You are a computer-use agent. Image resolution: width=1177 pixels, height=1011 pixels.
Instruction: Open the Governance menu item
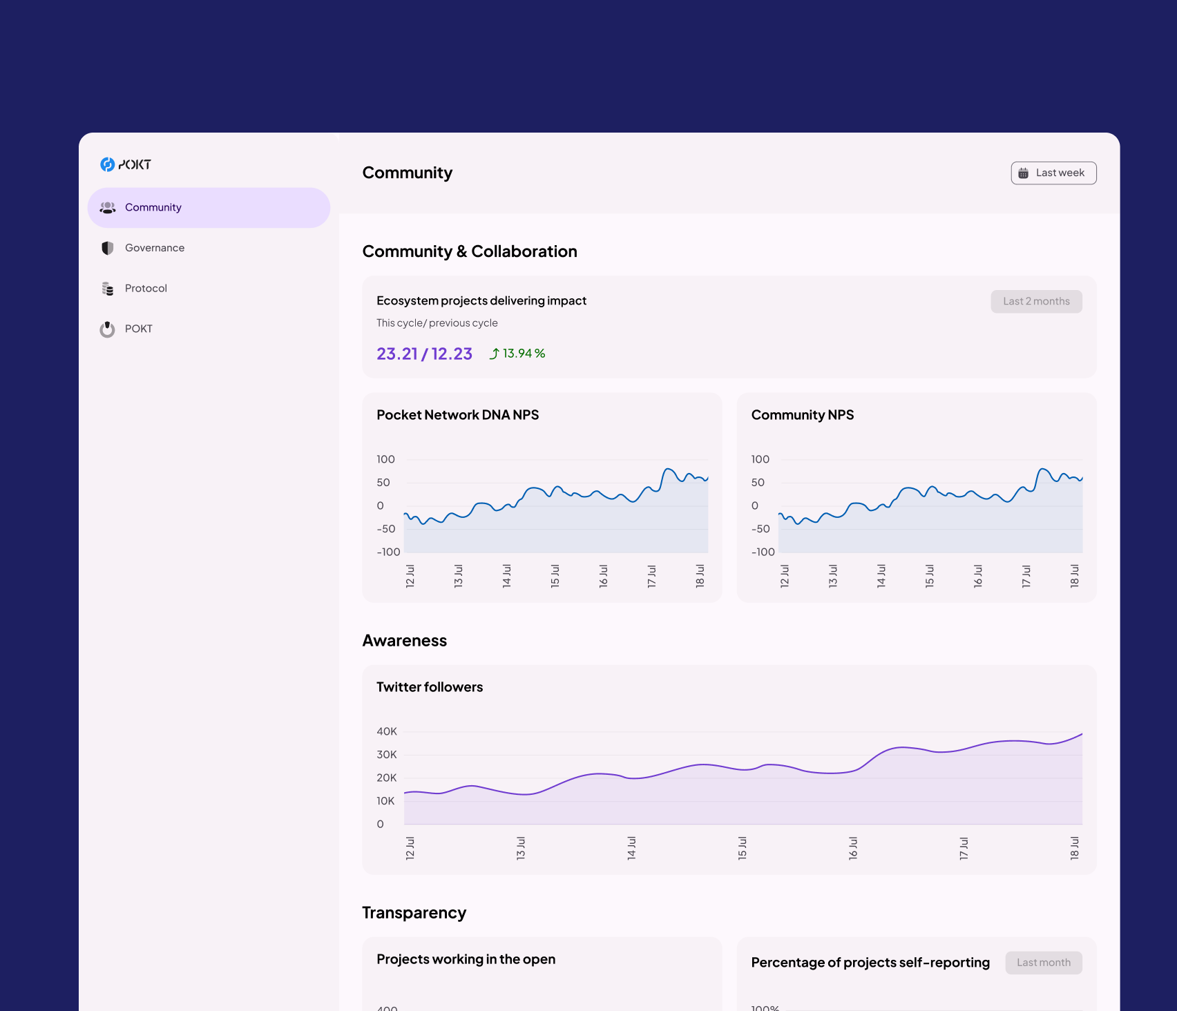209,248
